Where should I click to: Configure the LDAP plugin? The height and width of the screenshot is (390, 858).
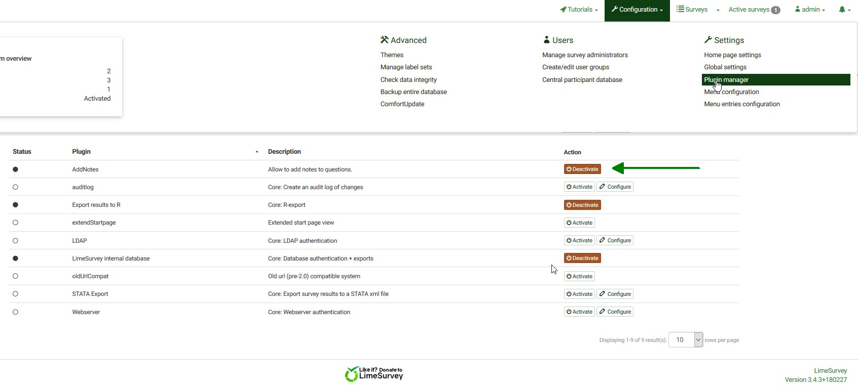(615, 241)
